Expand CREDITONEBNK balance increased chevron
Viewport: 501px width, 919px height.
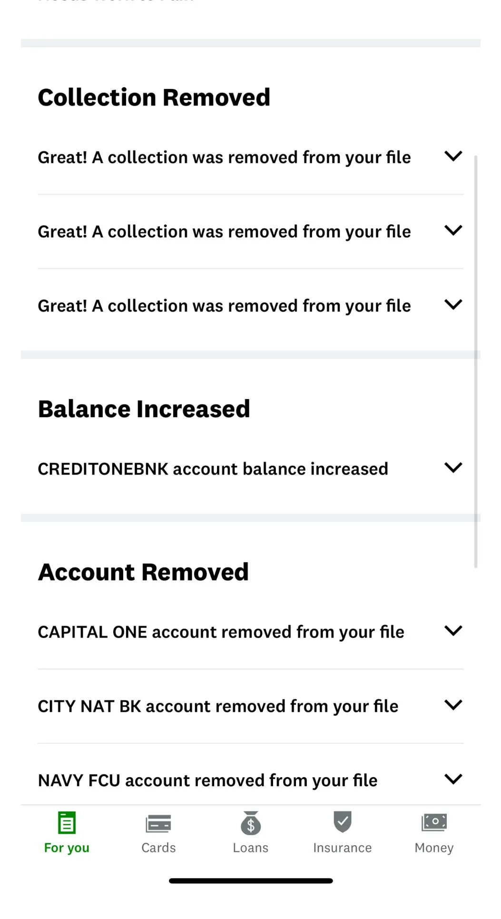453,468
